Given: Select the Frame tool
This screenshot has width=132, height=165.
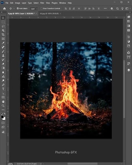Looking at the screenshot, I should click(x=3, y=39).
